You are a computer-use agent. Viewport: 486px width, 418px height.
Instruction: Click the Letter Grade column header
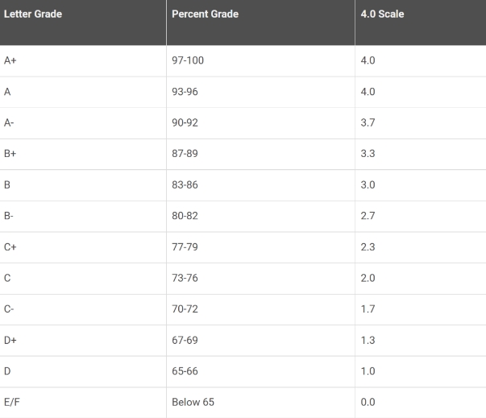(83, 23)
